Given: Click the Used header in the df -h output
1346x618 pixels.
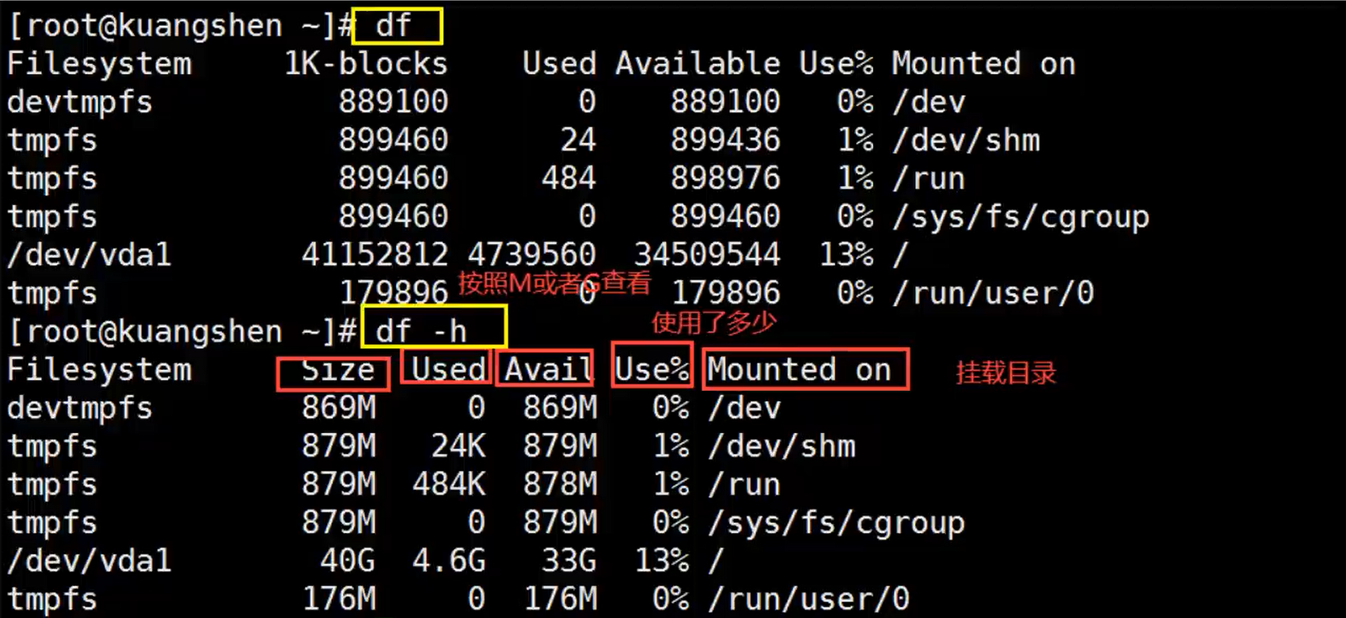Looking at the screenshot, I should tap(448, 370).
